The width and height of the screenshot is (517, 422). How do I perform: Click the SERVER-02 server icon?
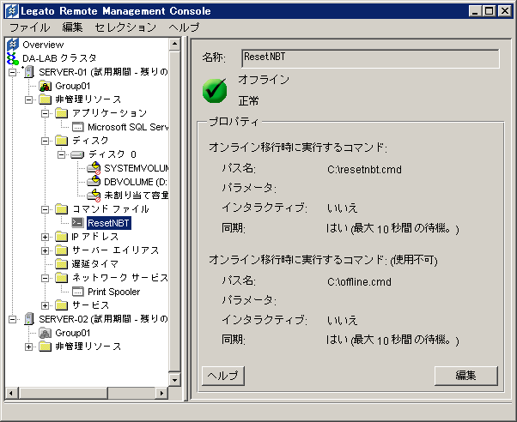coord(29,319)
